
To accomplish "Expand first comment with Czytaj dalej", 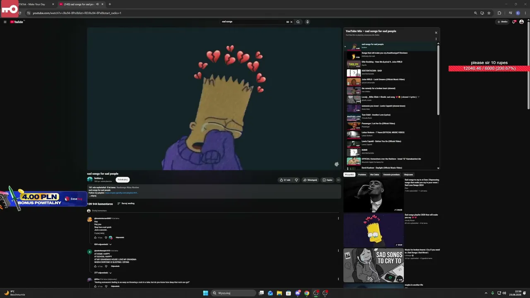I will point(99,233).
